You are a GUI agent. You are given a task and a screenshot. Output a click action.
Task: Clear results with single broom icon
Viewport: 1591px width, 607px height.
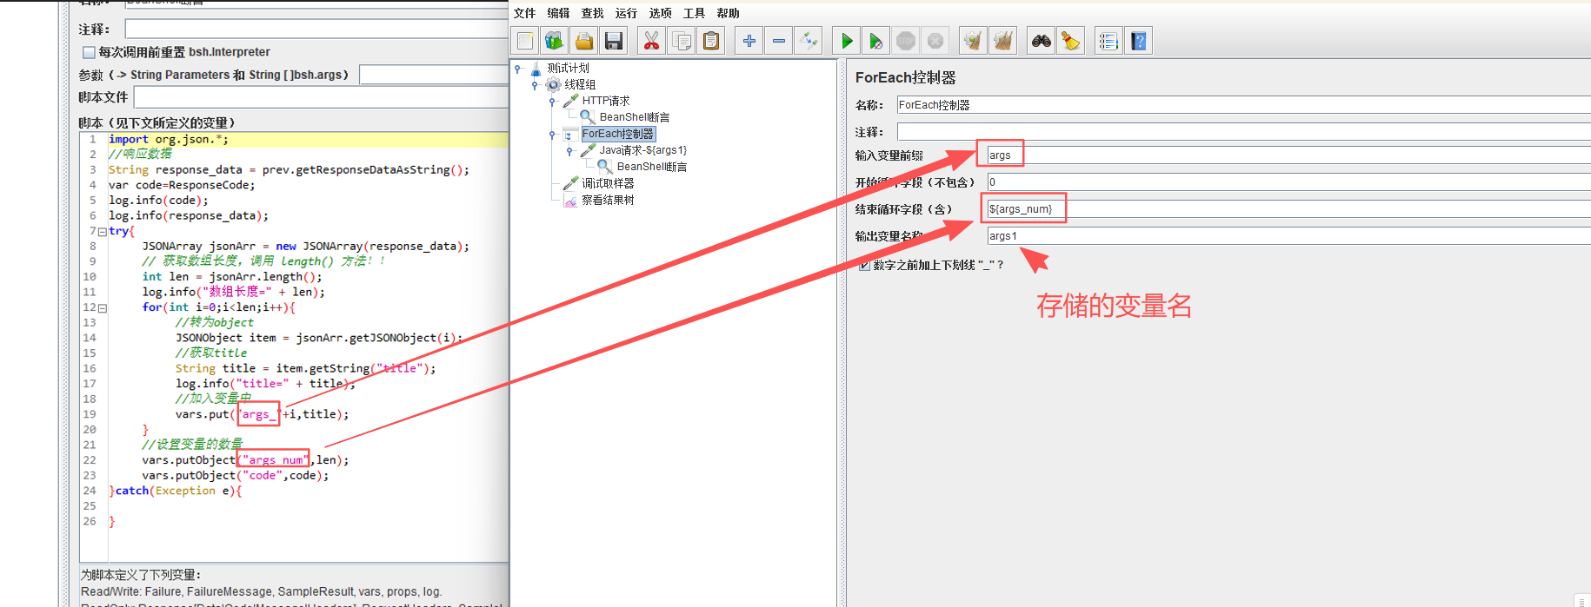click(x=973, y=41)
